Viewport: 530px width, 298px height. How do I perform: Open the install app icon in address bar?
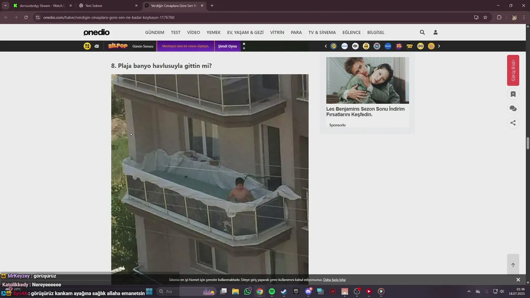point(476,17)
